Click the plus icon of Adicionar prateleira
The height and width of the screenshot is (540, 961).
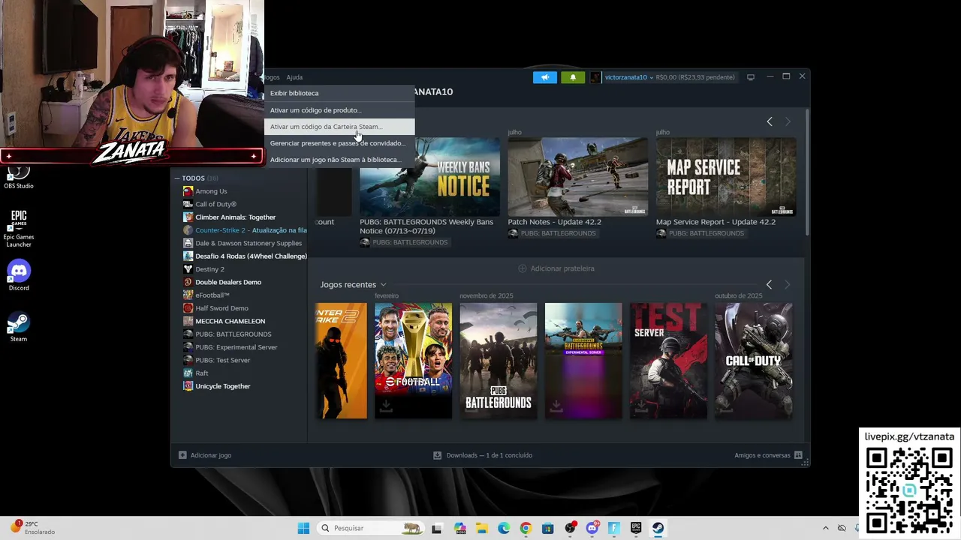click(523, 268)
